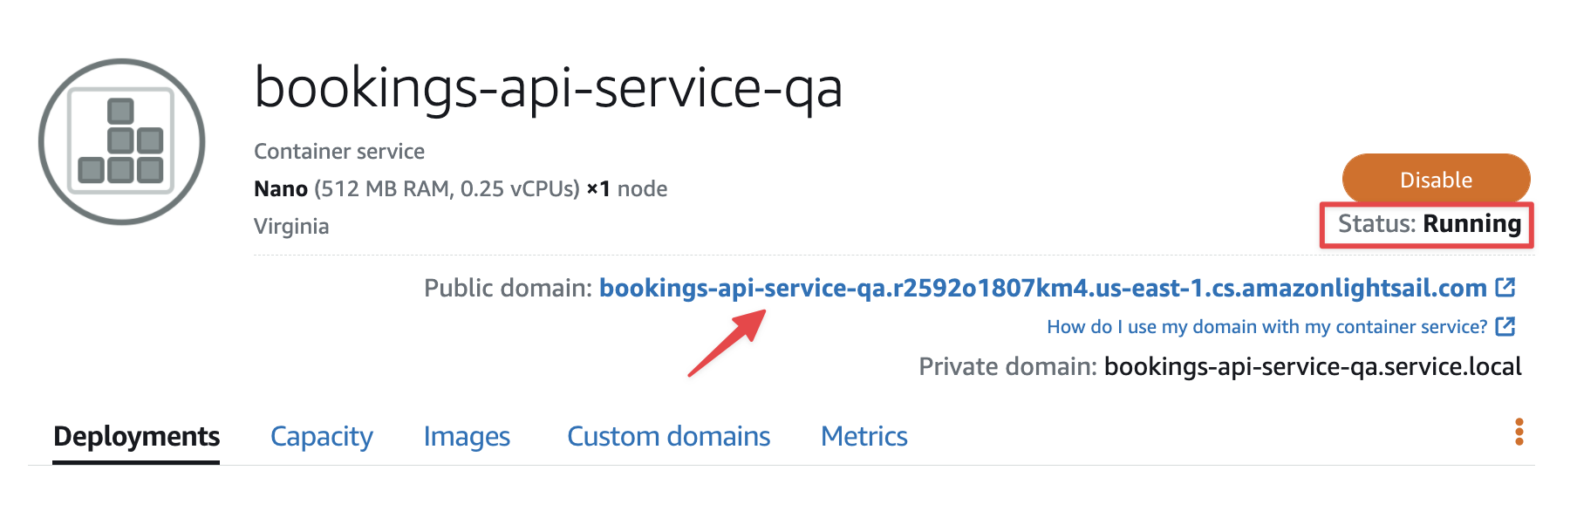The image size is (1577, 518).
Task: Click external link icon after help question
Action: click(x=1505, y=326)
